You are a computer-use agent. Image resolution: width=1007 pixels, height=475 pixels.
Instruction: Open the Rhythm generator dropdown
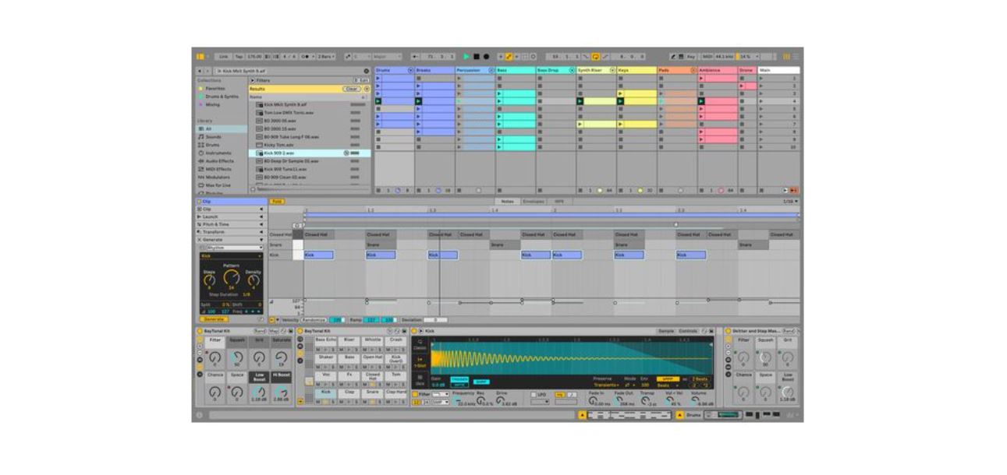click(x=231, y=248)
